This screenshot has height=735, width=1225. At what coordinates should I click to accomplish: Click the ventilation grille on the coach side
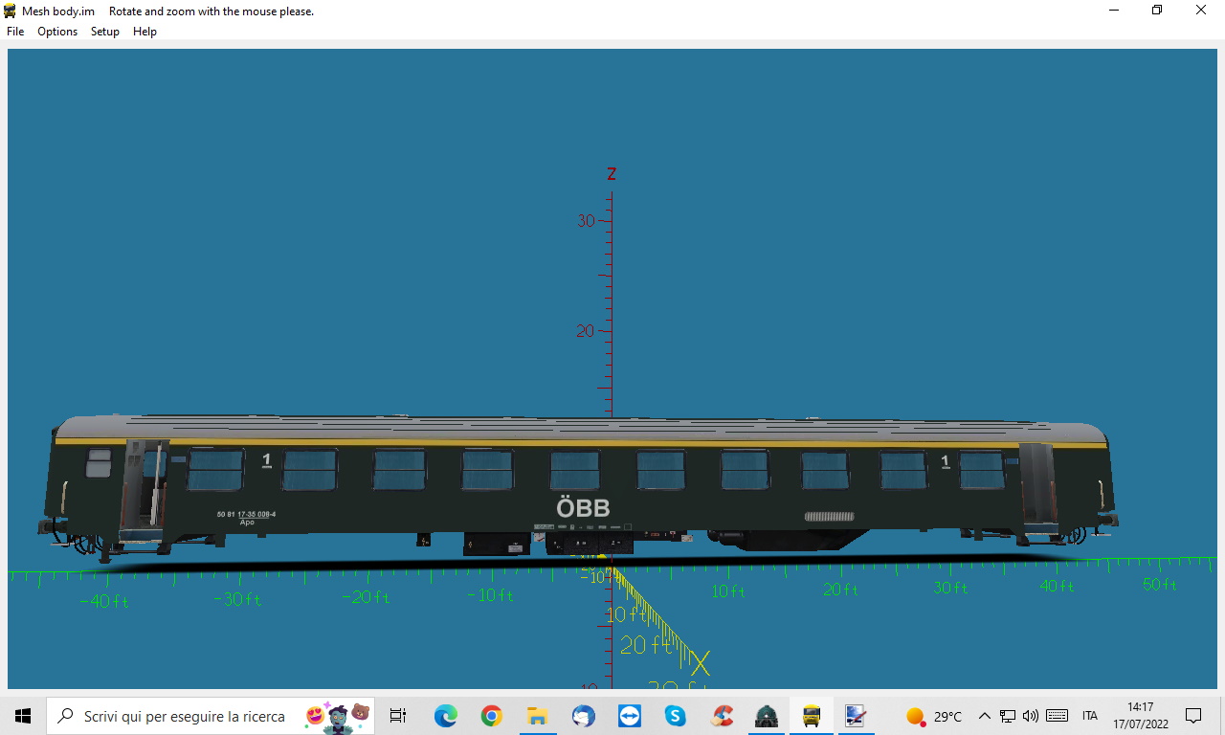829,516
